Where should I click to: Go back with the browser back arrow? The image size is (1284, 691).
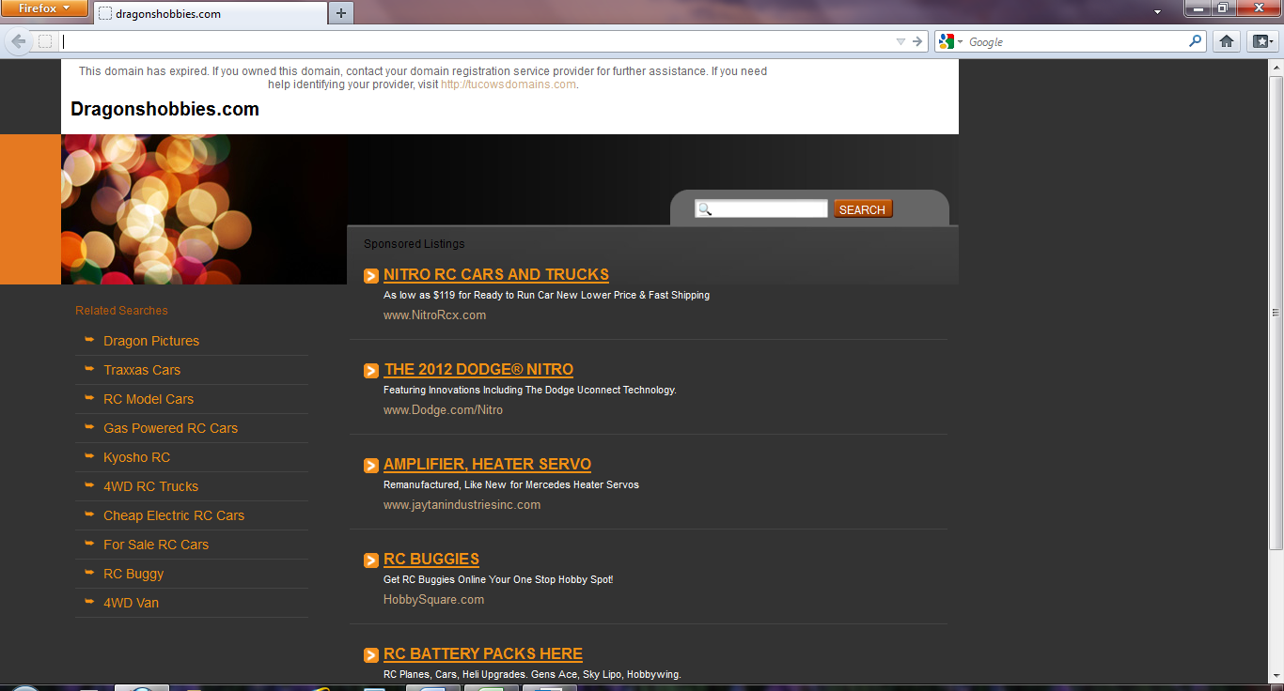tap(19, 41)
